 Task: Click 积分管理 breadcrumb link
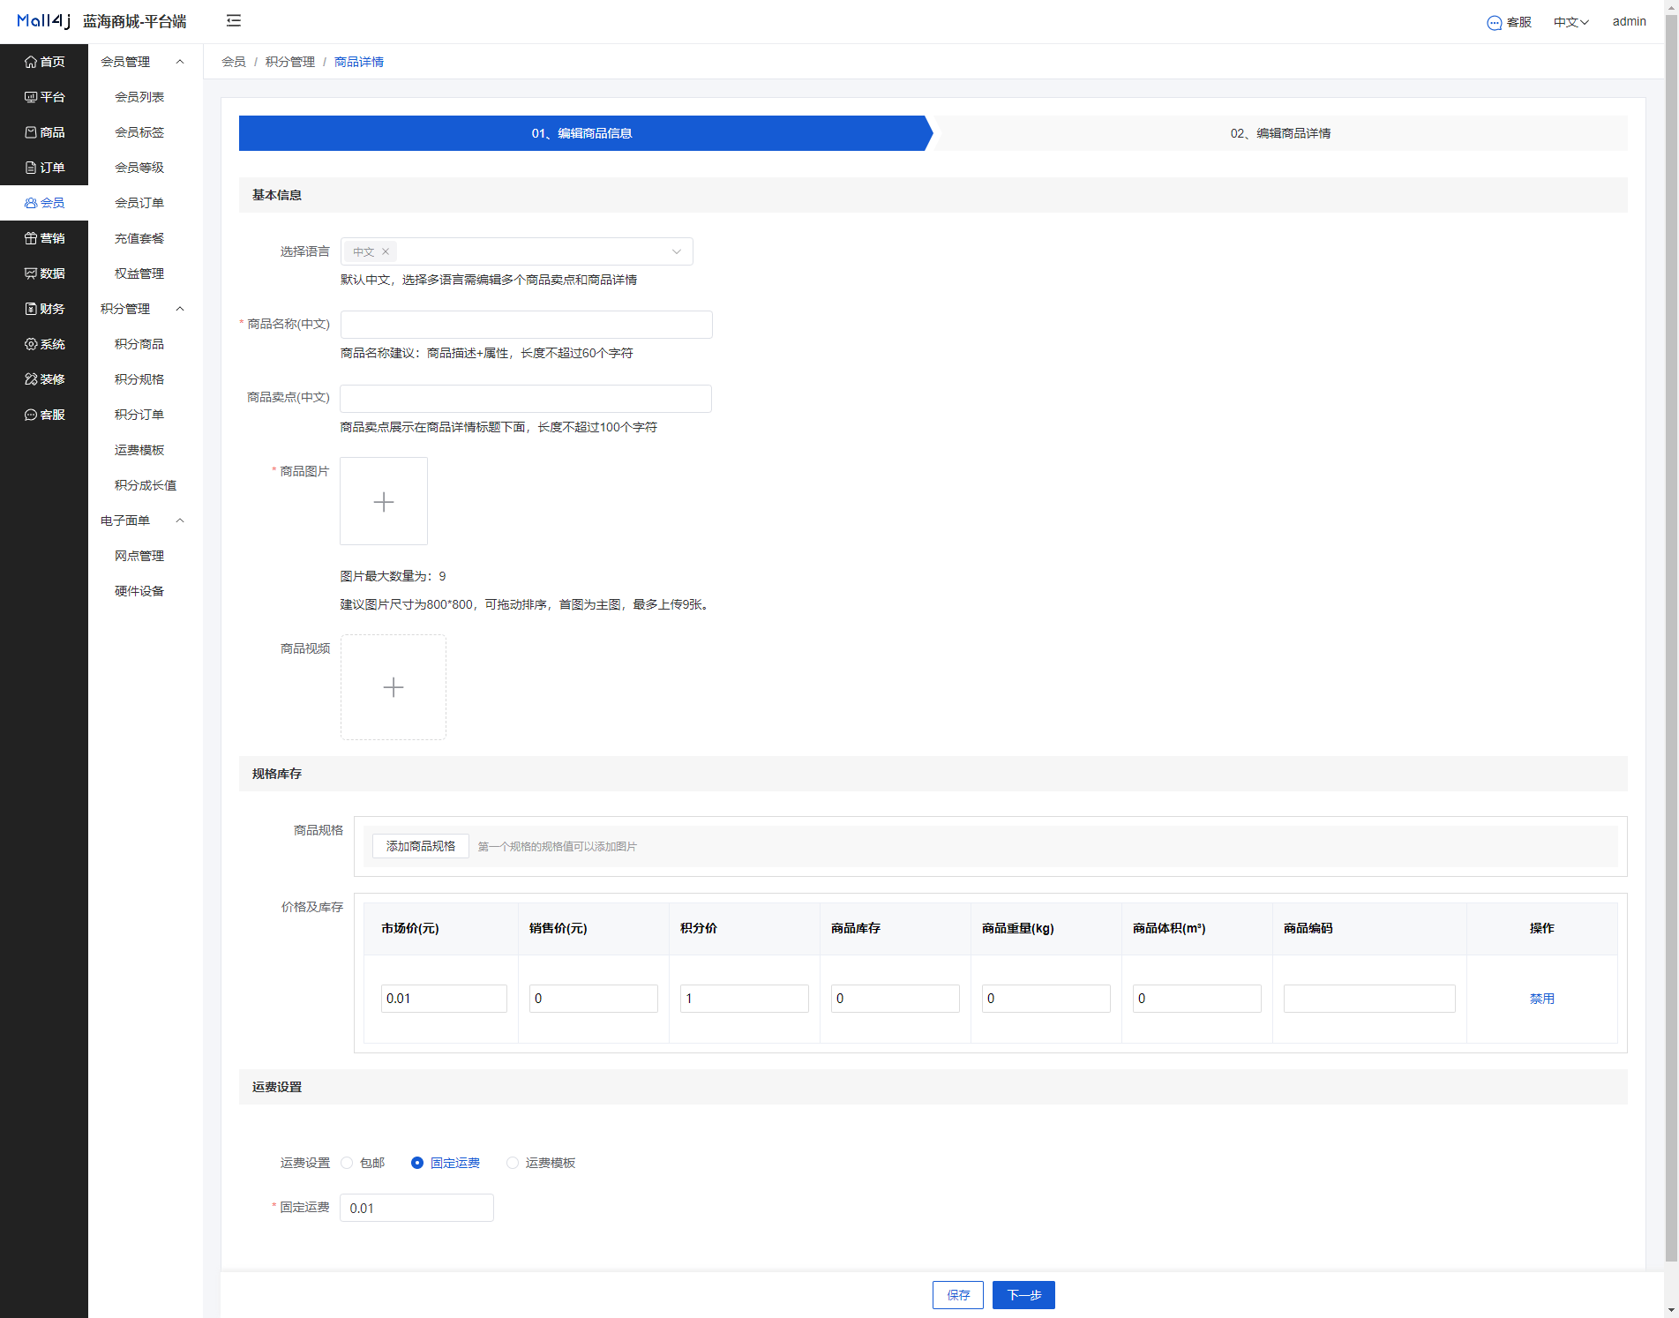290,62
